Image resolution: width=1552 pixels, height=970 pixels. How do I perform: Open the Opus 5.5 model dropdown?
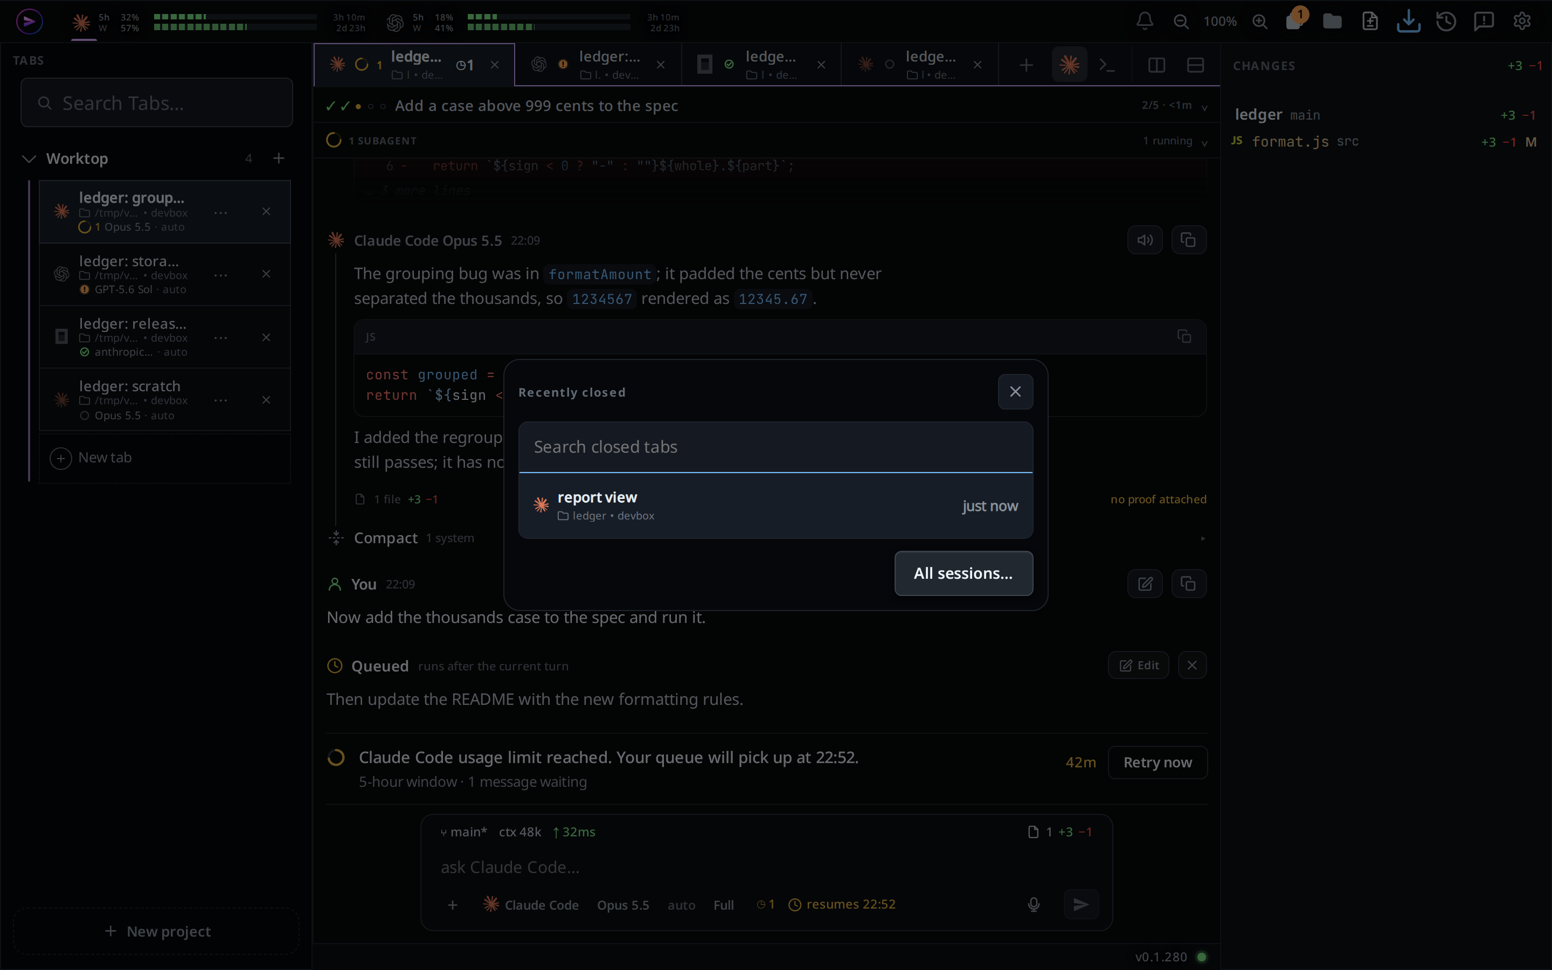(623, 905)
